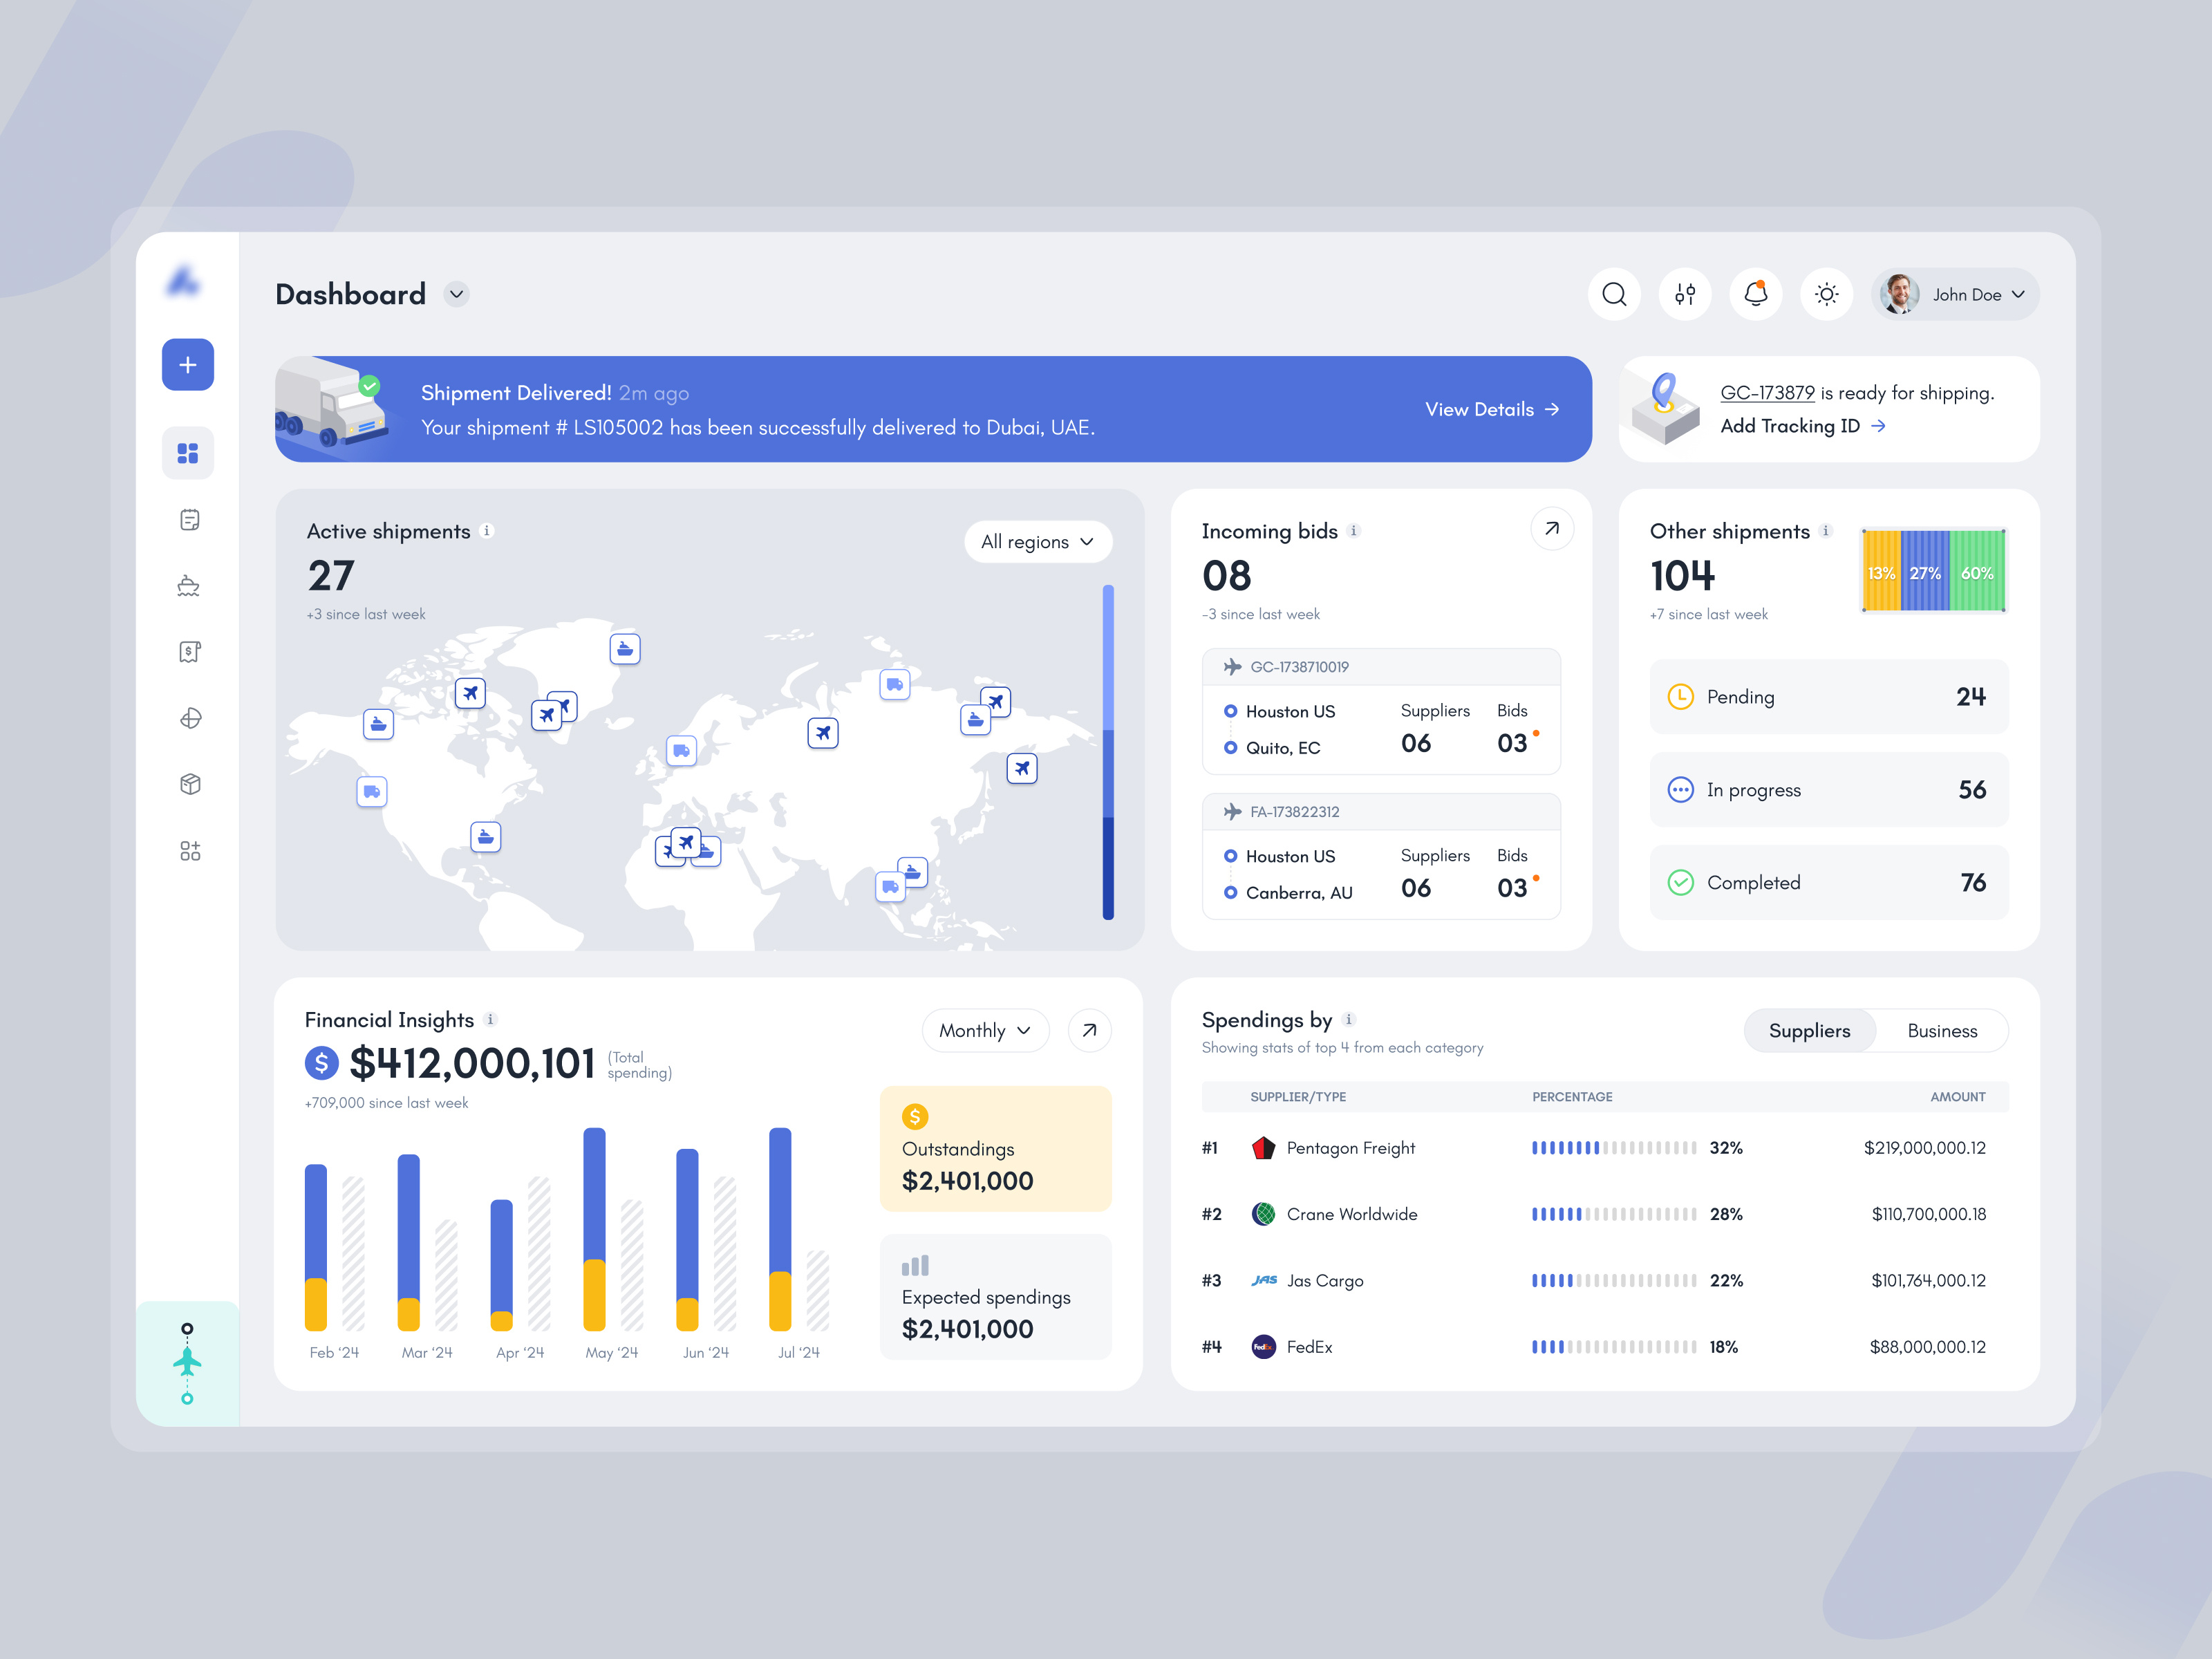Open the globe sphere icon in sidebar
The height and width of the screenshot is (1659, 2212).
coord(190,718)
